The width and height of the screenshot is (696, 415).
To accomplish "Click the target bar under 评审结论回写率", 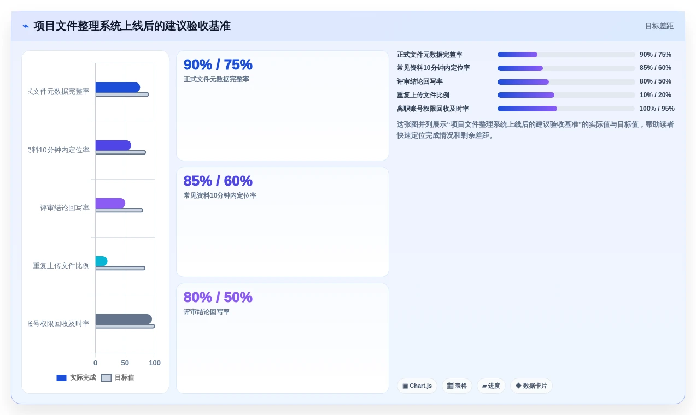I will tap(119, 210).
